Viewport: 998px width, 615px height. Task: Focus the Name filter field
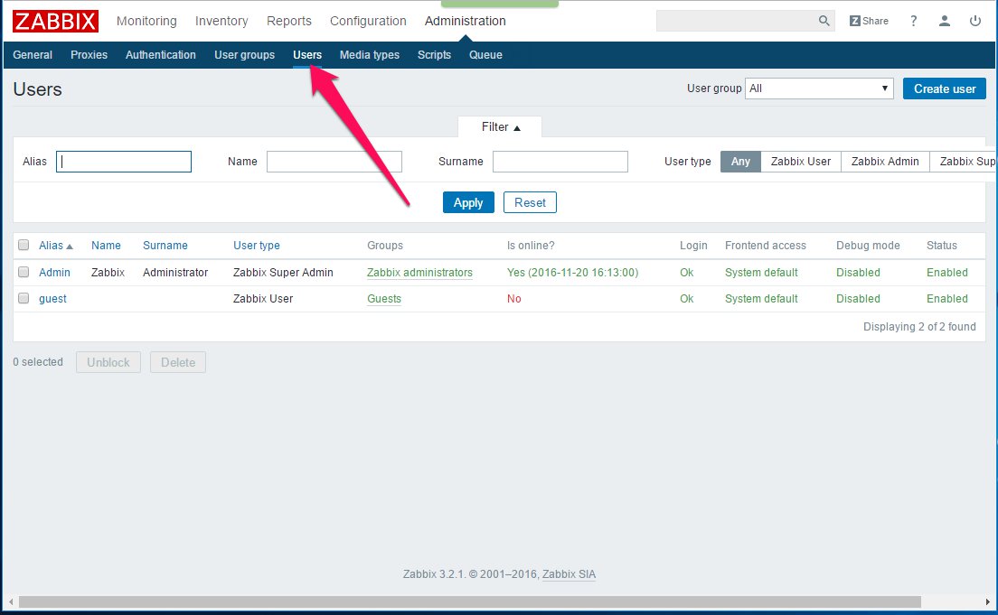pos(334,162)
